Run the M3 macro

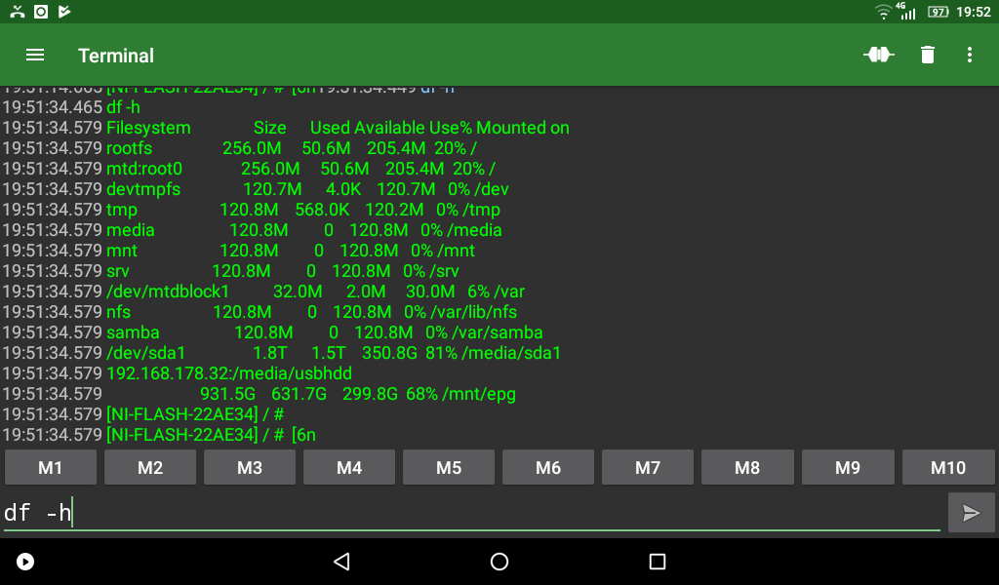click(x=250, y=468)
